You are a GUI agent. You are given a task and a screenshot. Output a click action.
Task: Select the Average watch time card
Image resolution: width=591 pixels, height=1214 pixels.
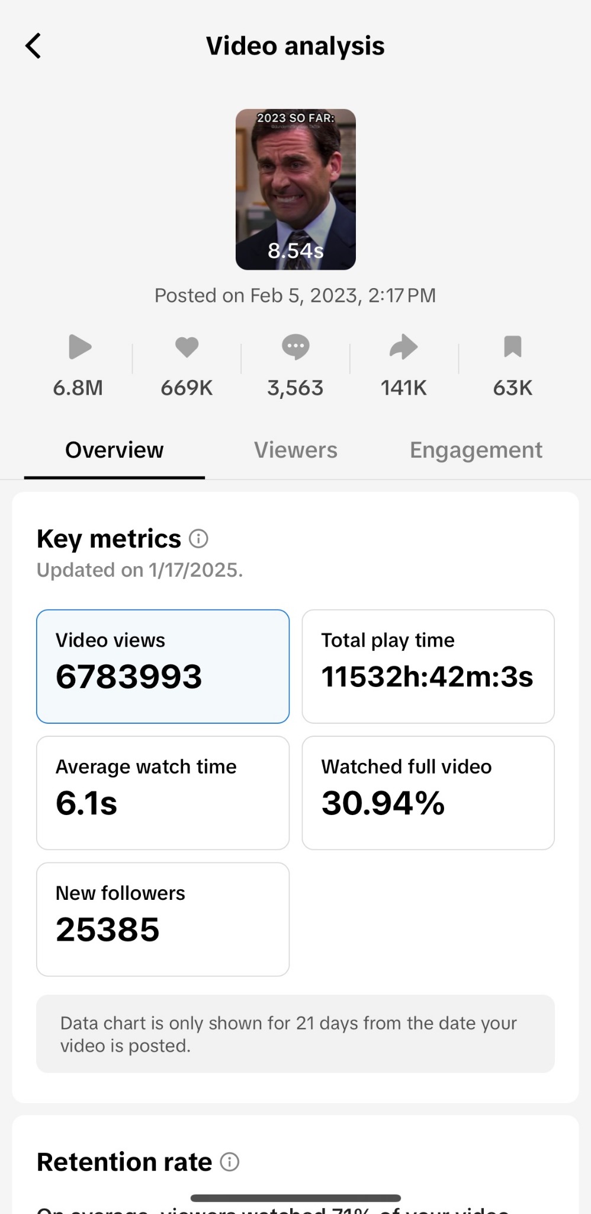(163, 793)
